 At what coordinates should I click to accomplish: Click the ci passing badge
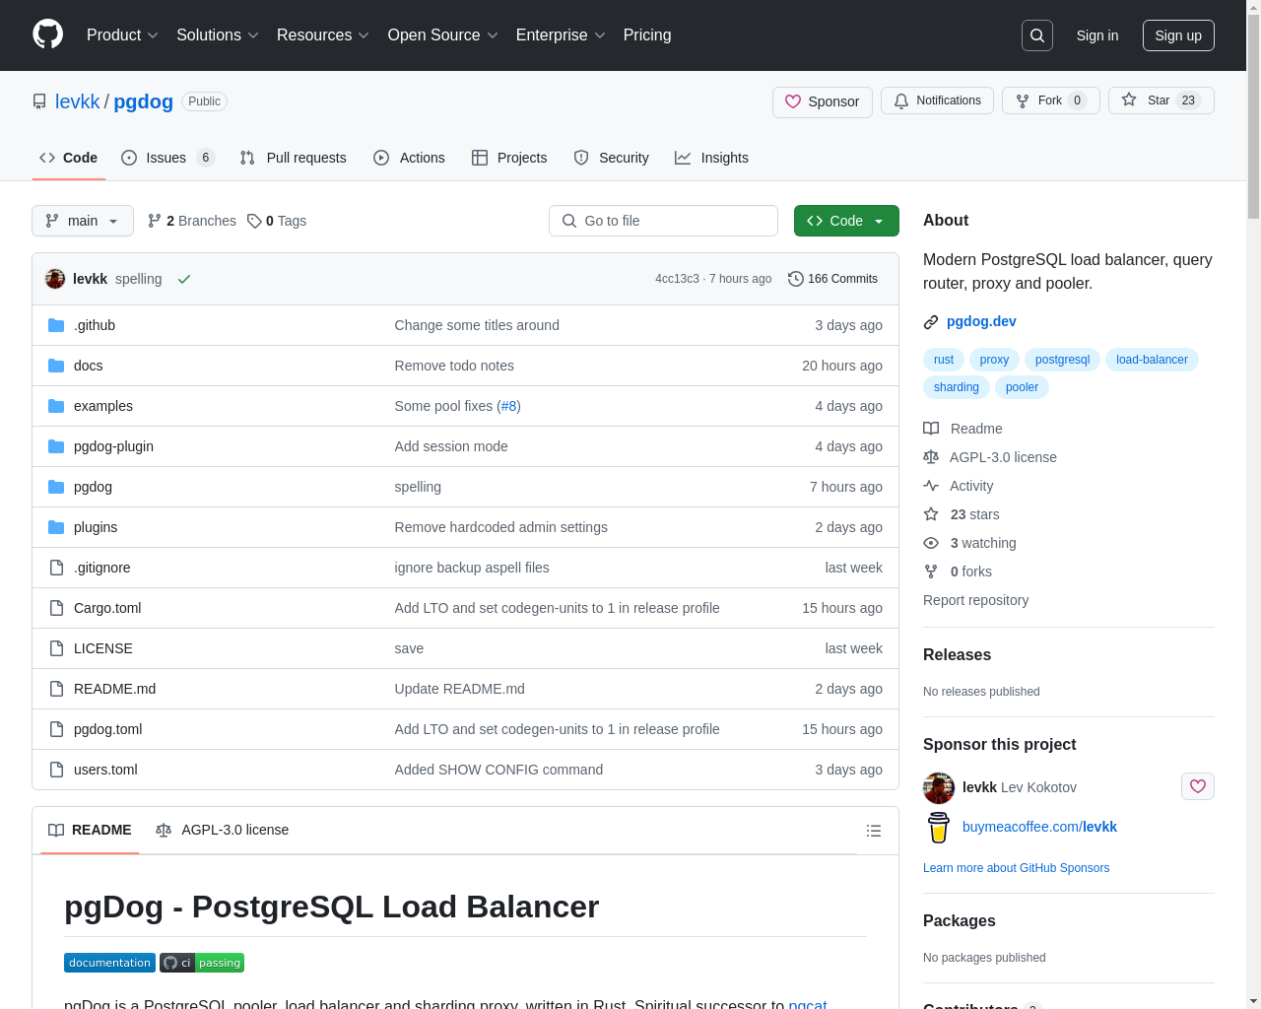tap(202, 963)
